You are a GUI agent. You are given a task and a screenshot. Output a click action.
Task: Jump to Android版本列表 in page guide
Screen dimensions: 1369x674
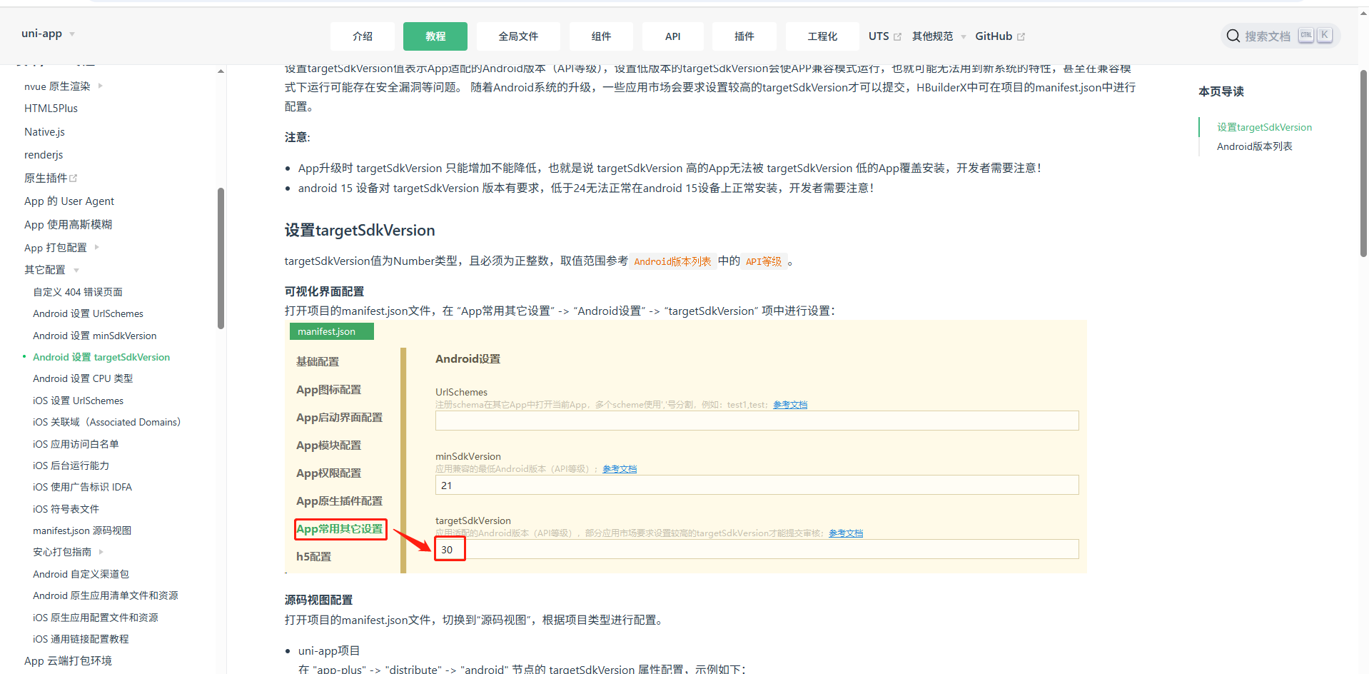[x=1254, y=146]
